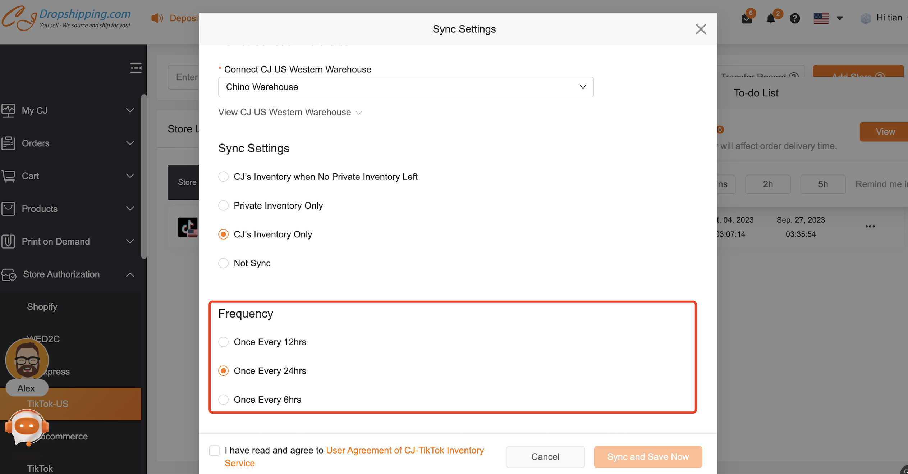Check the user agreement checkbox

(214, 450)
